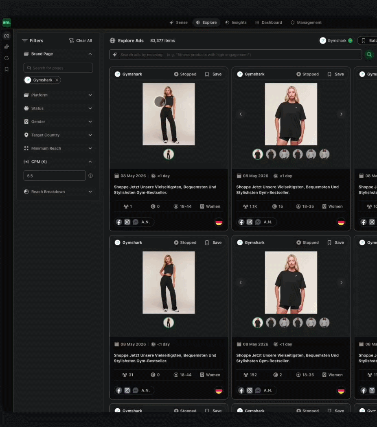This screenshot has height=427, width=377.
Task: Remove the Gymshark brand page chip
Action: tap(57, 80)
